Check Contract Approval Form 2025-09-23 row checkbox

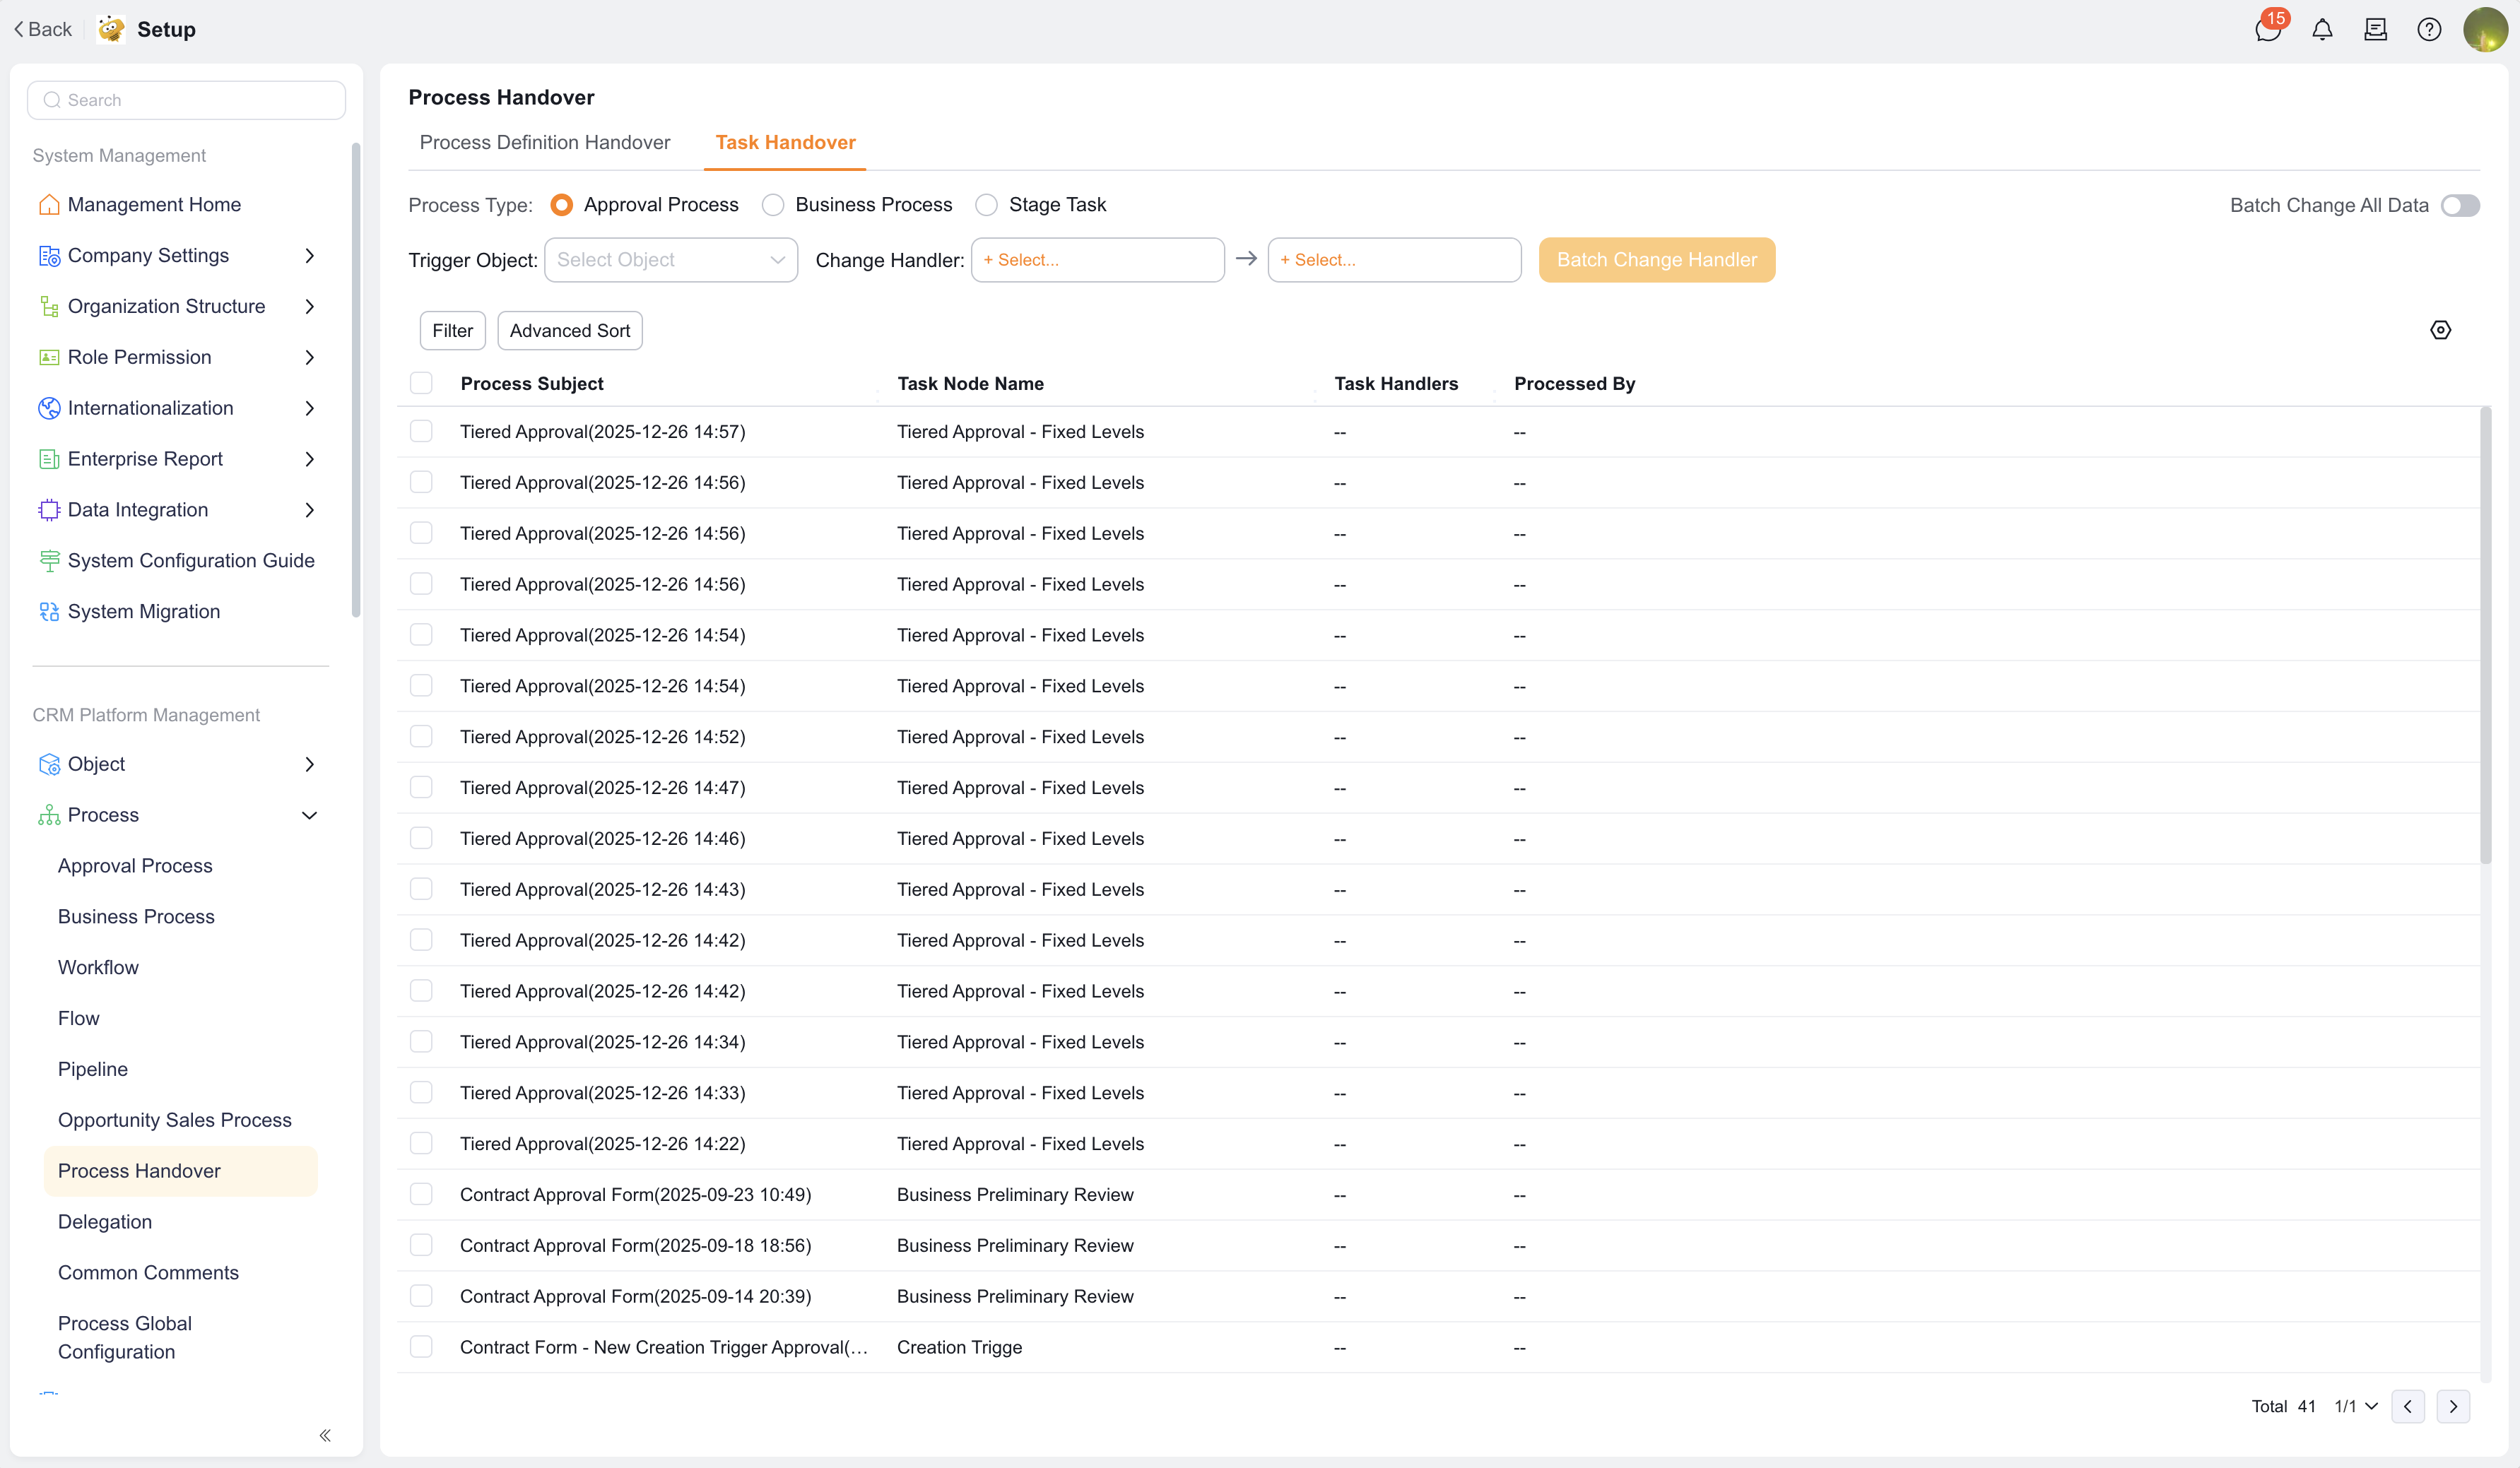[x=421, y=1194]
